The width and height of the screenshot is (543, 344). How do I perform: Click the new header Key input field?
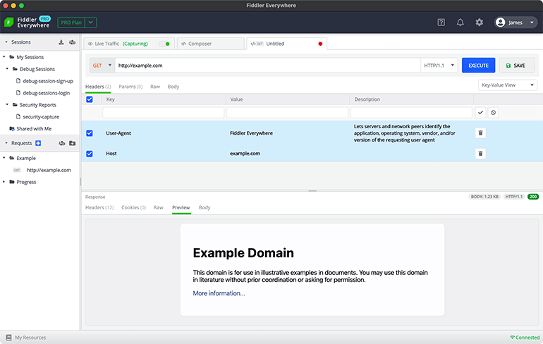click(163, 113)
